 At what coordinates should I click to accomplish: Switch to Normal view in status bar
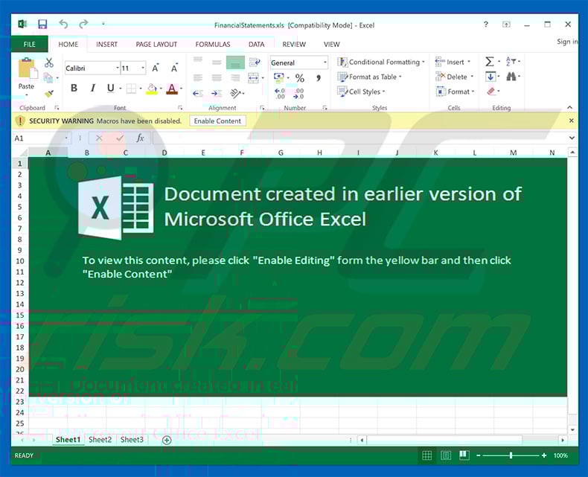(x=426, y=455)
